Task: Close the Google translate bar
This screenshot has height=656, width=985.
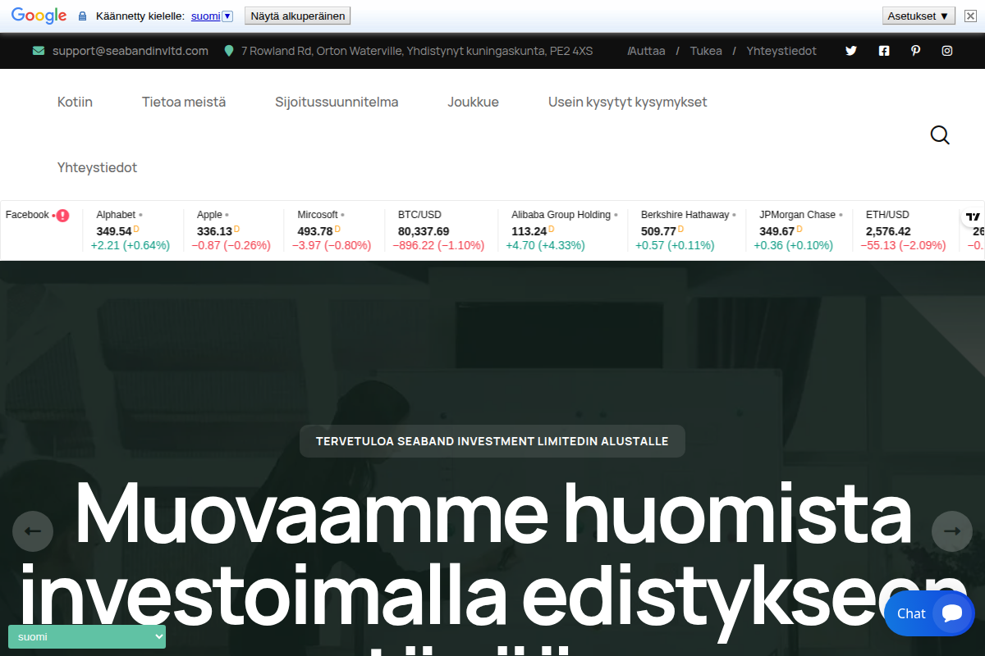Action: point(970,16)
